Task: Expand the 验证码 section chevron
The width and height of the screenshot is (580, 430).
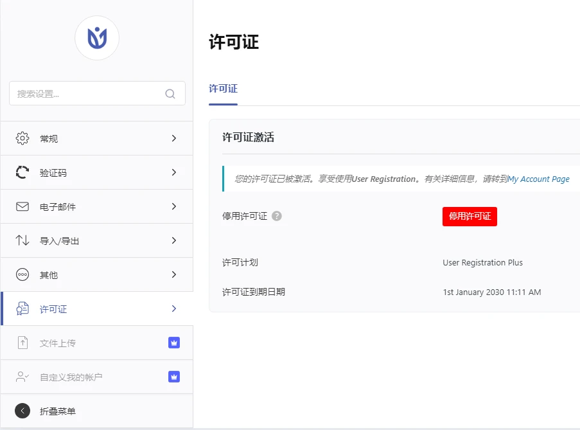Action: click(x=173, y=172)
